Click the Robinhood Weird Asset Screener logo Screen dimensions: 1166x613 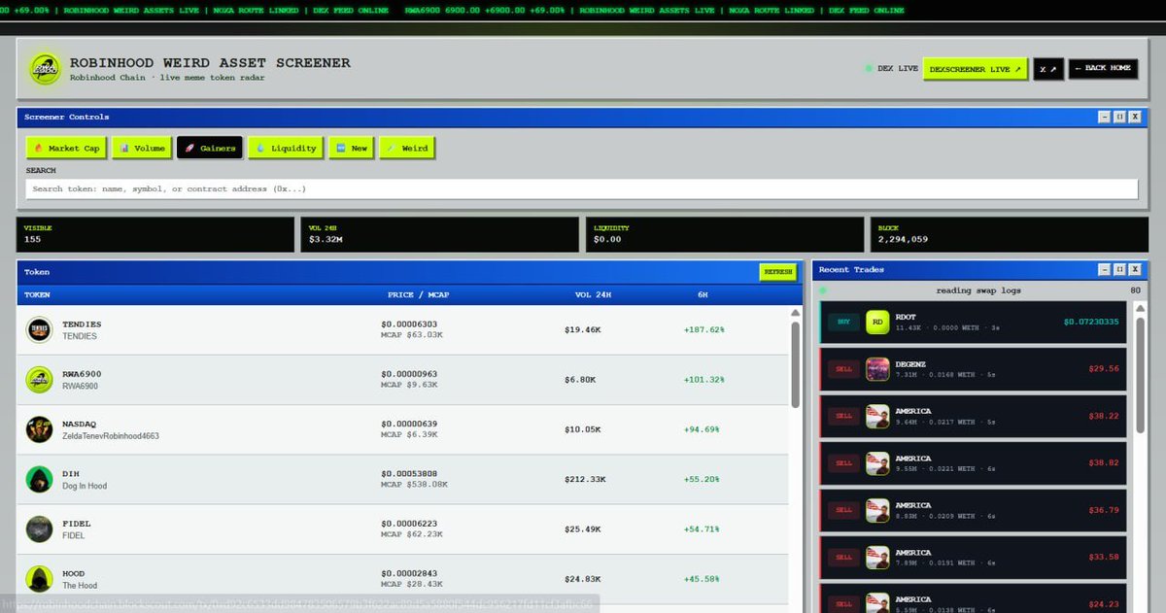click(x=44, y=68)
